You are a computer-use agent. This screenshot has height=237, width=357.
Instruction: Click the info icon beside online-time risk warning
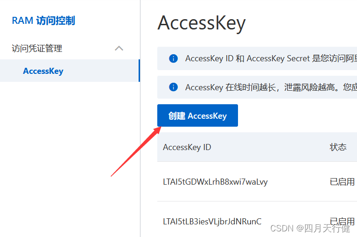click(x=174, y=87)
